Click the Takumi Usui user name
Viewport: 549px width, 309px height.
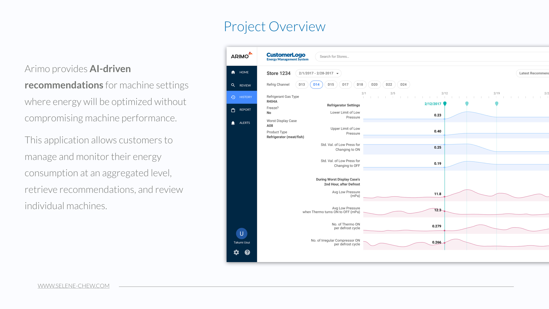242,243
